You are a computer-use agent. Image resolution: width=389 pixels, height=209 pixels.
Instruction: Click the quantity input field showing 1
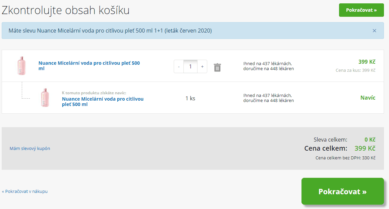pos(190,66)
